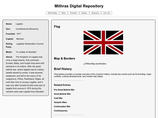Open the World Map page

[x=52, y=13]
